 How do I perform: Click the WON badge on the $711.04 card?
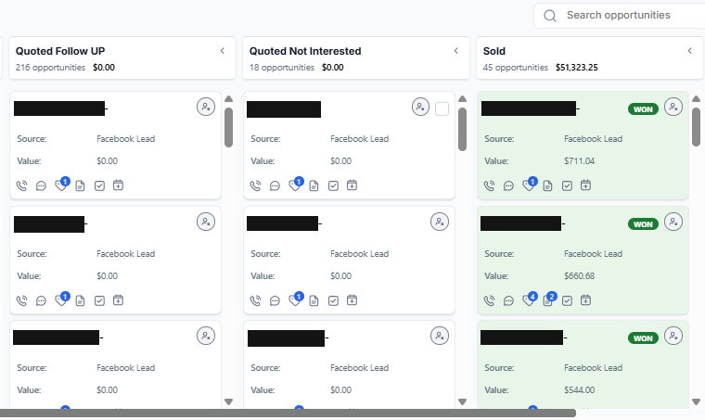coord(643,109)
